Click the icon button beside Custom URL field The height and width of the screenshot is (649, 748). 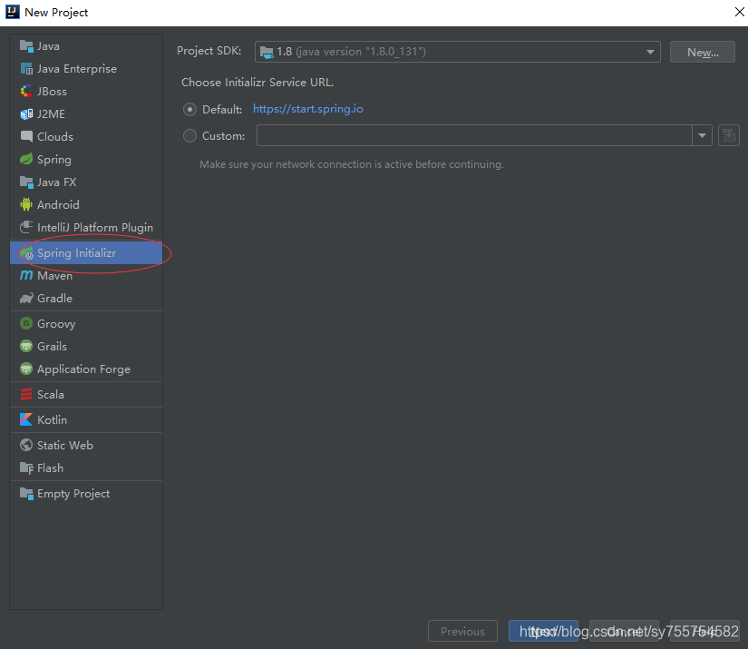point(728,135)
